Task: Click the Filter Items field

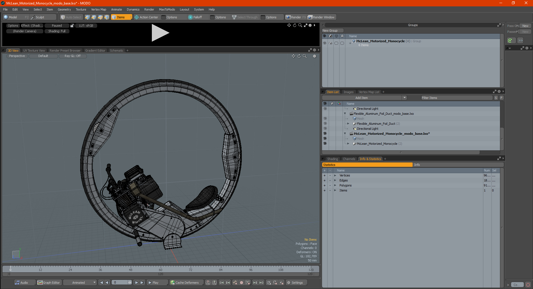Action: [x=457, y=98]
